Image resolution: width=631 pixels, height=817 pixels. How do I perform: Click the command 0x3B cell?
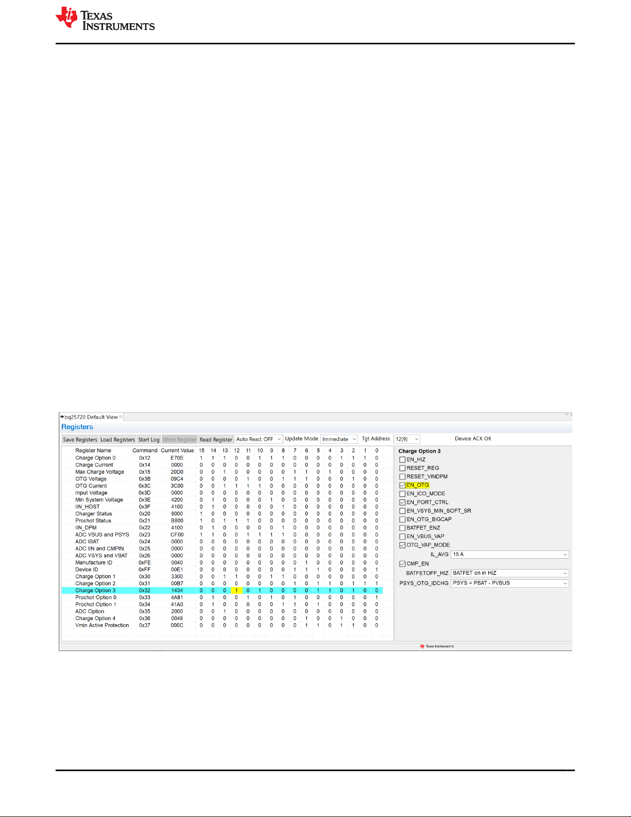pos(145,479)
